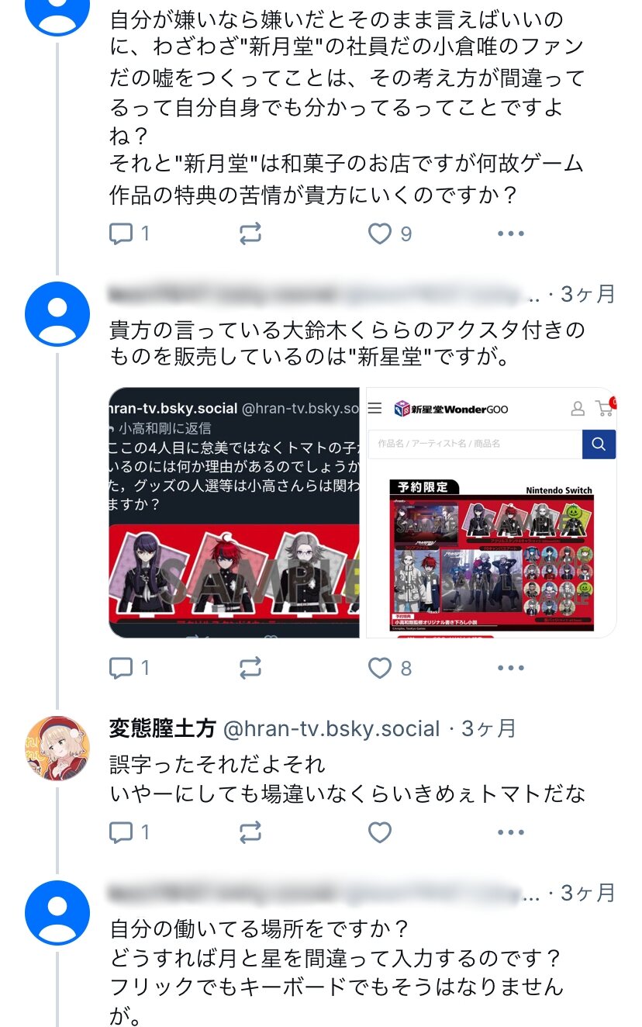Open the left screenshot image with SAMPLE characters

(x=234, y=513)
